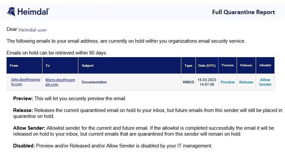Click the Full Quarantine Report title
The width and height of the screenshot is (285, 154).
point(244,12)
